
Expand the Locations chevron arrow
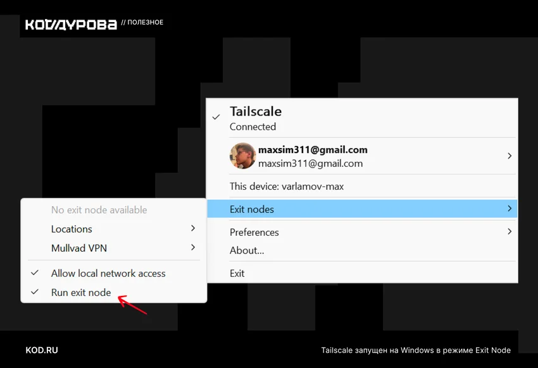coord(193,228)
